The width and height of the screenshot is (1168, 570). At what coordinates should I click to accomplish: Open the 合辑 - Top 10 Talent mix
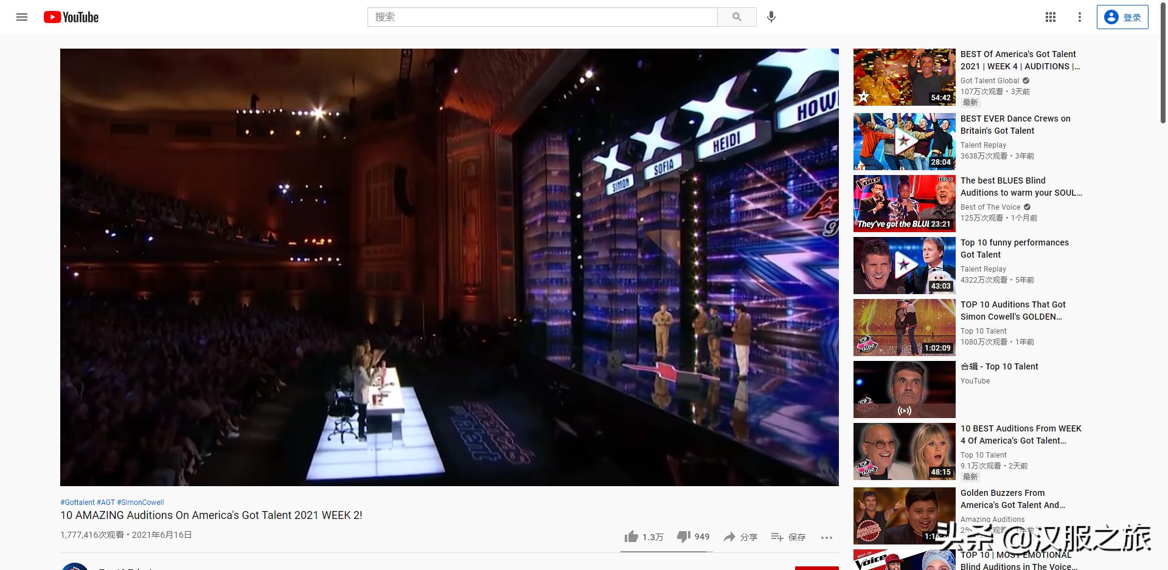point(999,366)
